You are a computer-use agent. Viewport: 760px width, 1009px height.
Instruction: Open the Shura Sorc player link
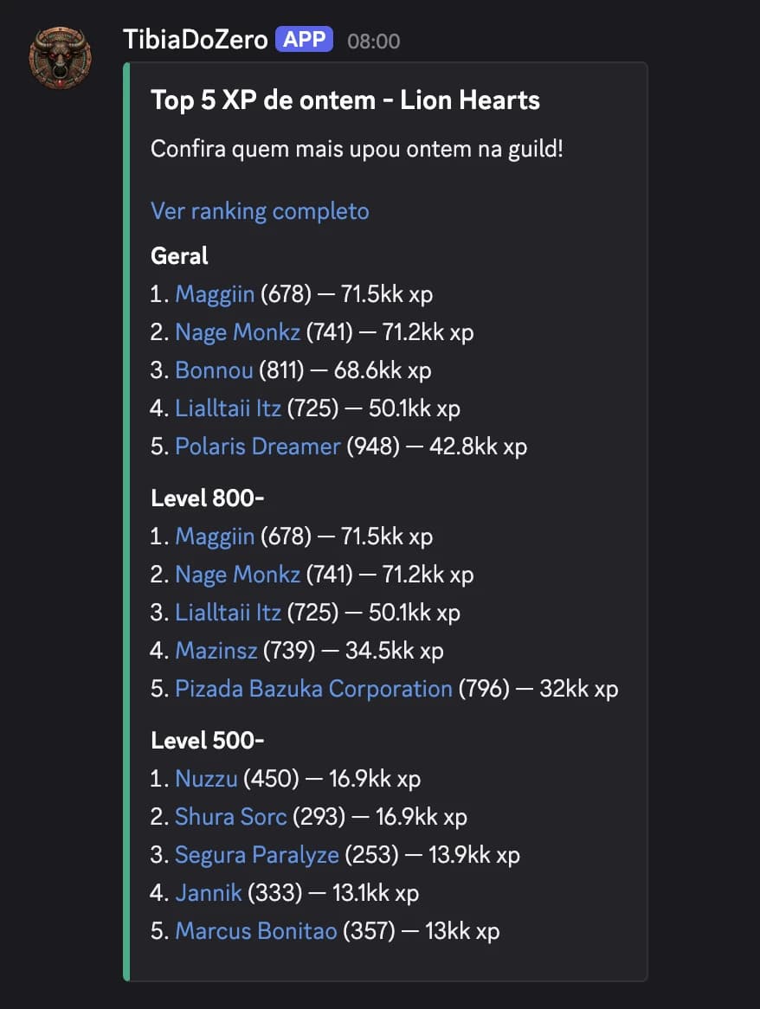pyautogui.click(x=230, y=816)
